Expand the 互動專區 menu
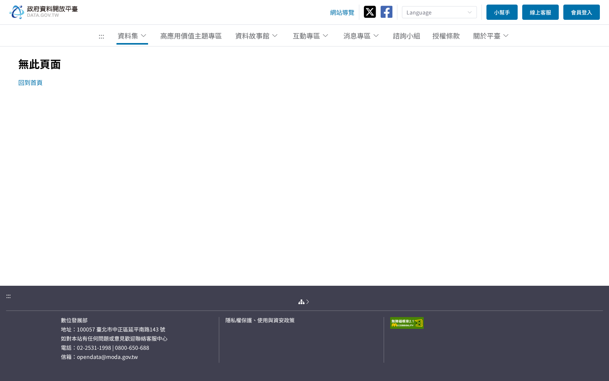Image resolution: width=609 pixels, height=381 pixels. pos(311,36)
